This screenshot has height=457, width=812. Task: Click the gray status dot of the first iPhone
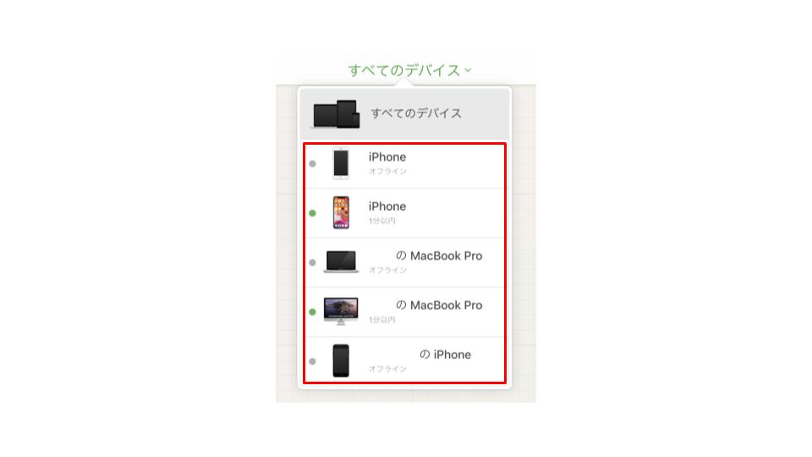pyautogui.click(x=312, y=163)
